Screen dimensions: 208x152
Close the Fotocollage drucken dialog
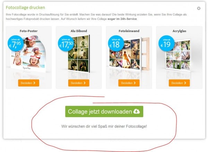[x=199, y=8]
